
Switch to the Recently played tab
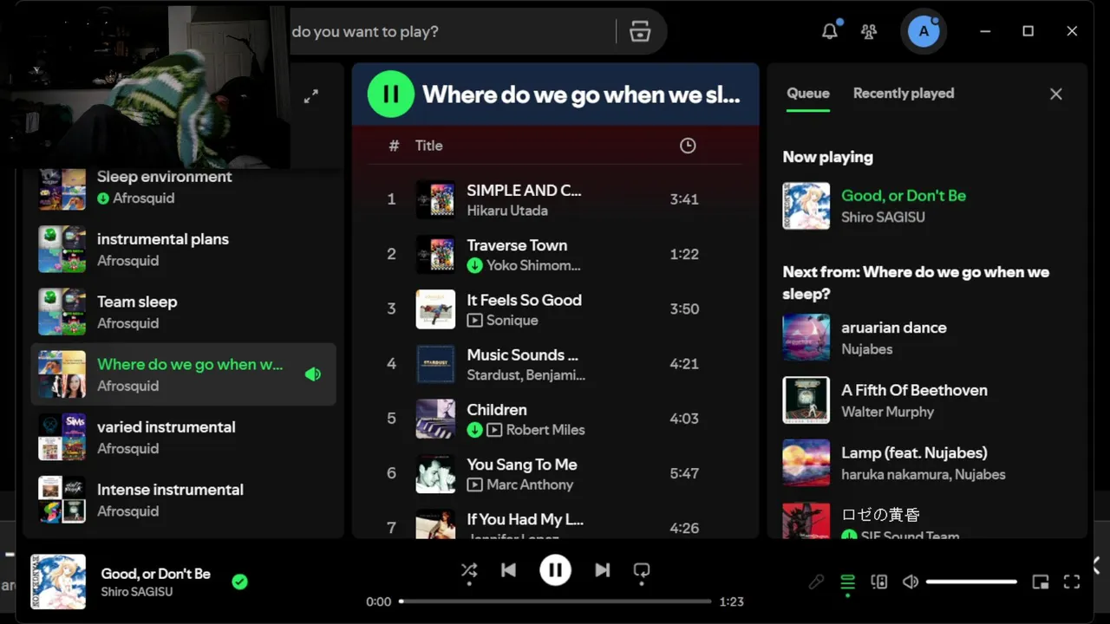point(904,94)
